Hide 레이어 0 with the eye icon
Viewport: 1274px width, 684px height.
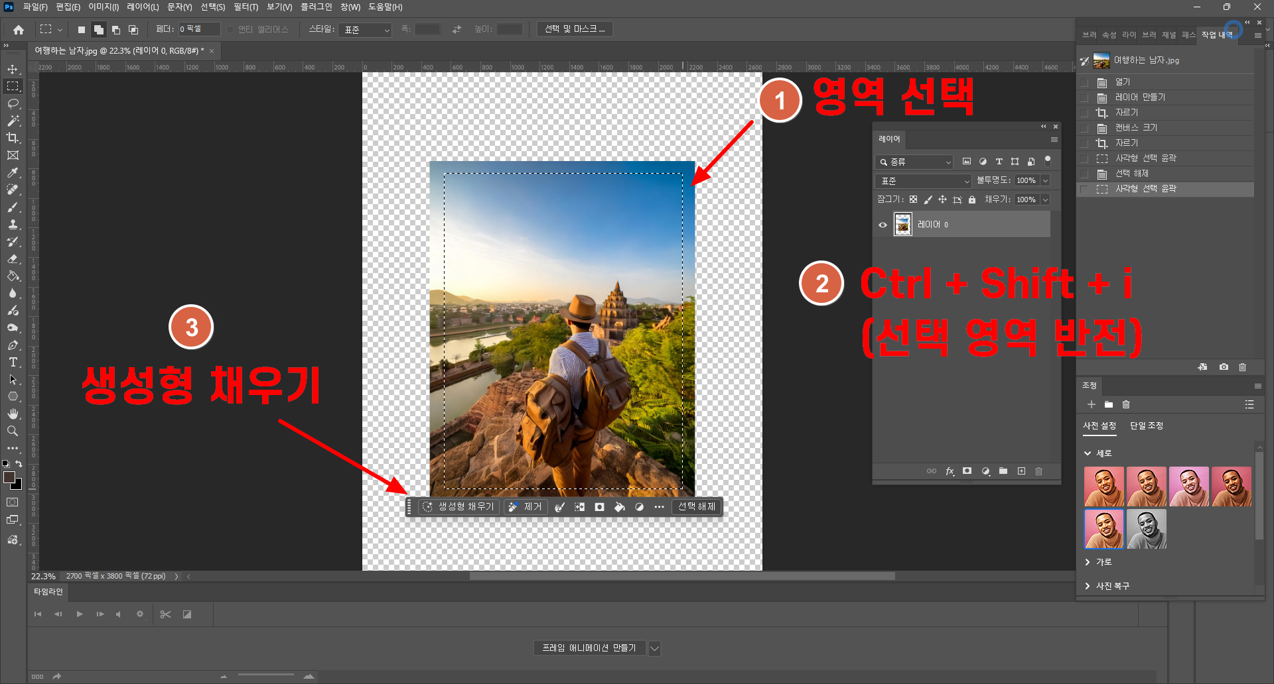(883, 225)
